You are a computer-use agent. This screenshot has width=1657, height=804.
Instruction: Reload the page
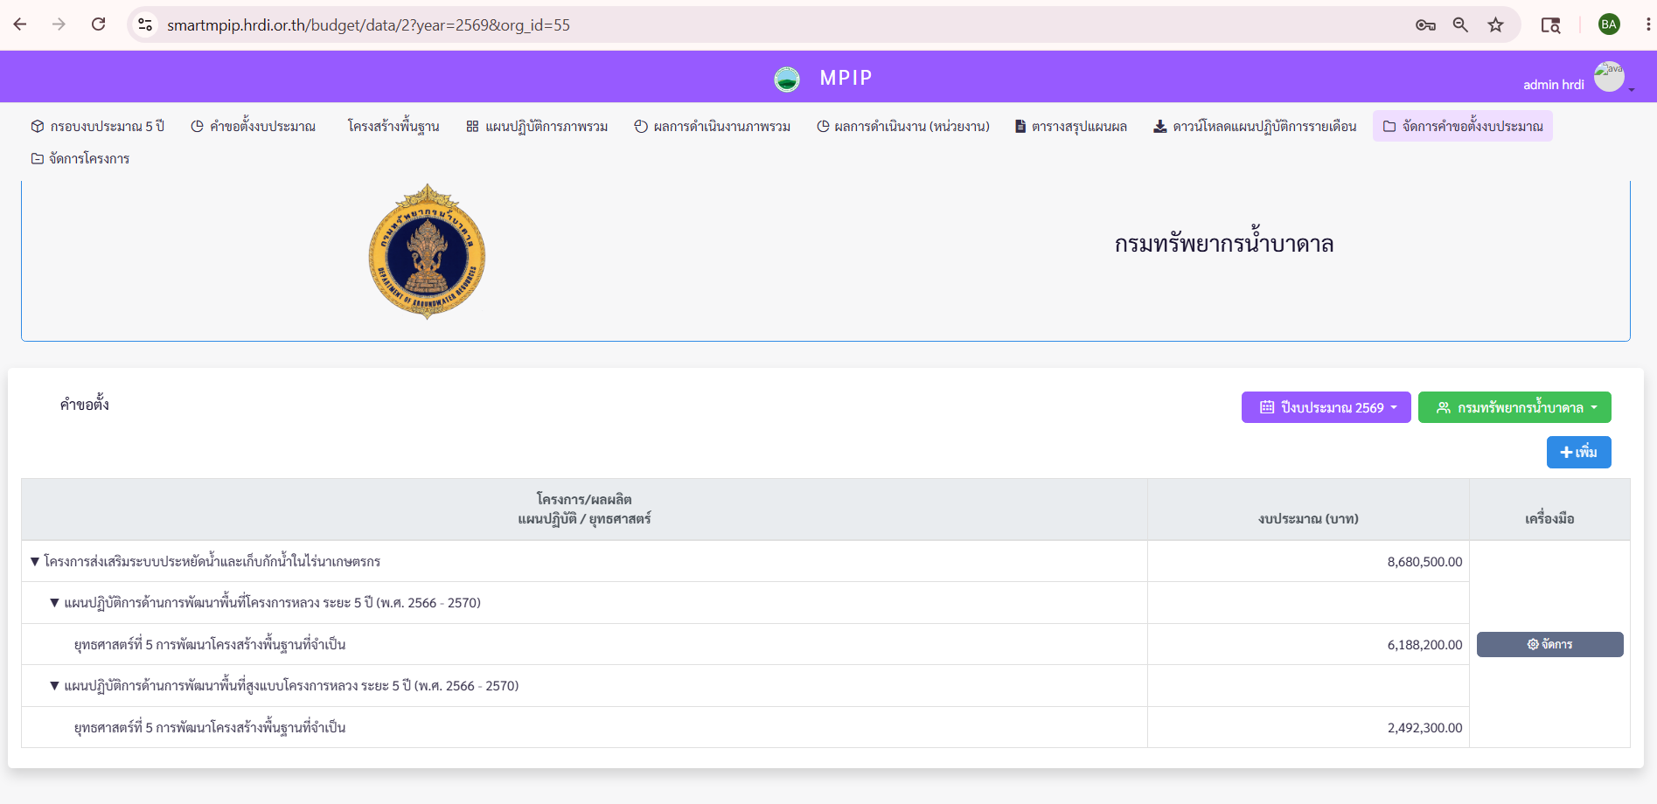pos(99,24)
